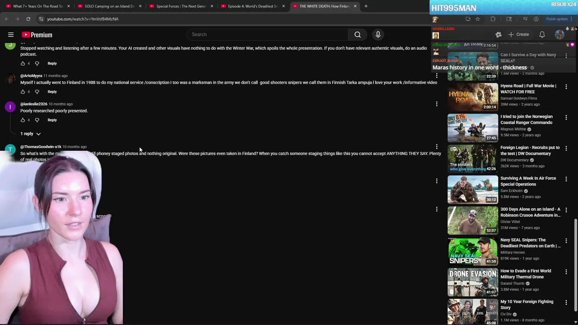
Task: Bookmark this page with star icon
Action: click(478, 19)
